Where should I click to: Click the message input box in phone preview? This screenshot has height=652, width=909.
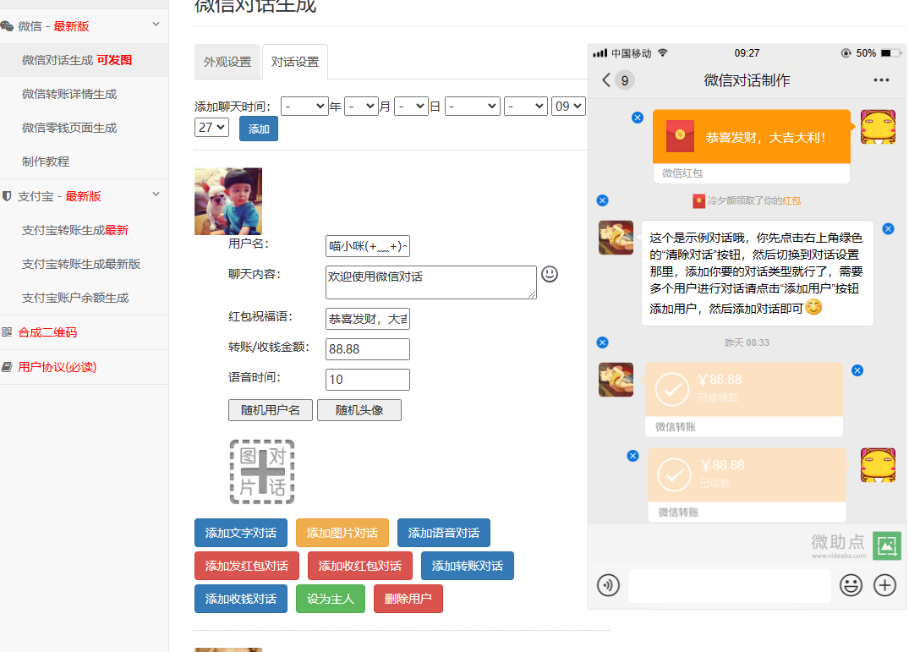[729, 586]
